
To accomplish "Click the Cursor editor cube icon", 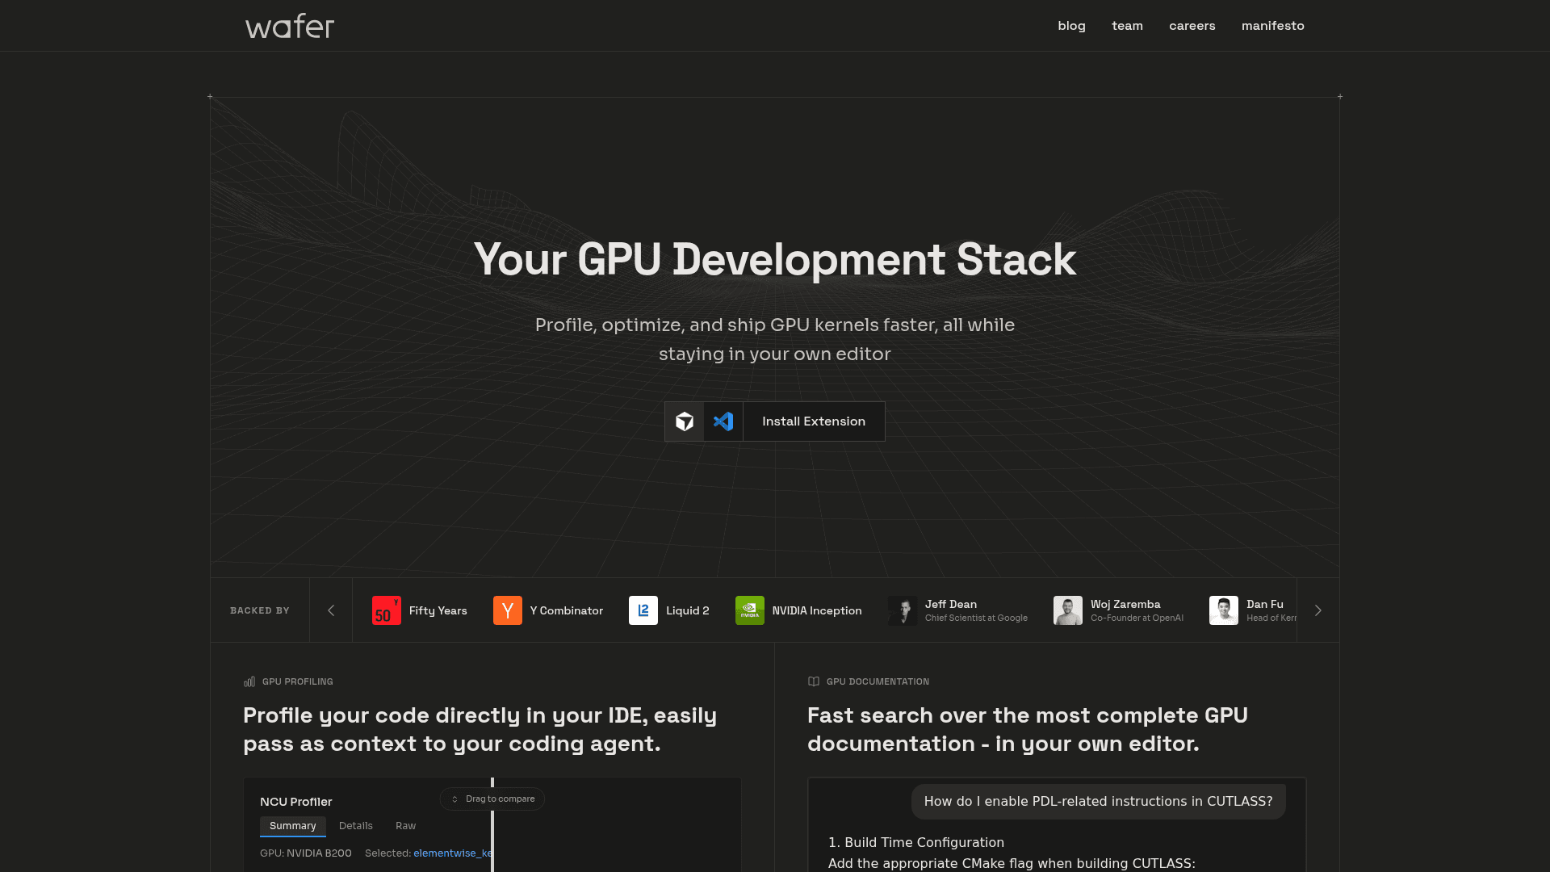I will pyautogui.click(x=685, y=421).
